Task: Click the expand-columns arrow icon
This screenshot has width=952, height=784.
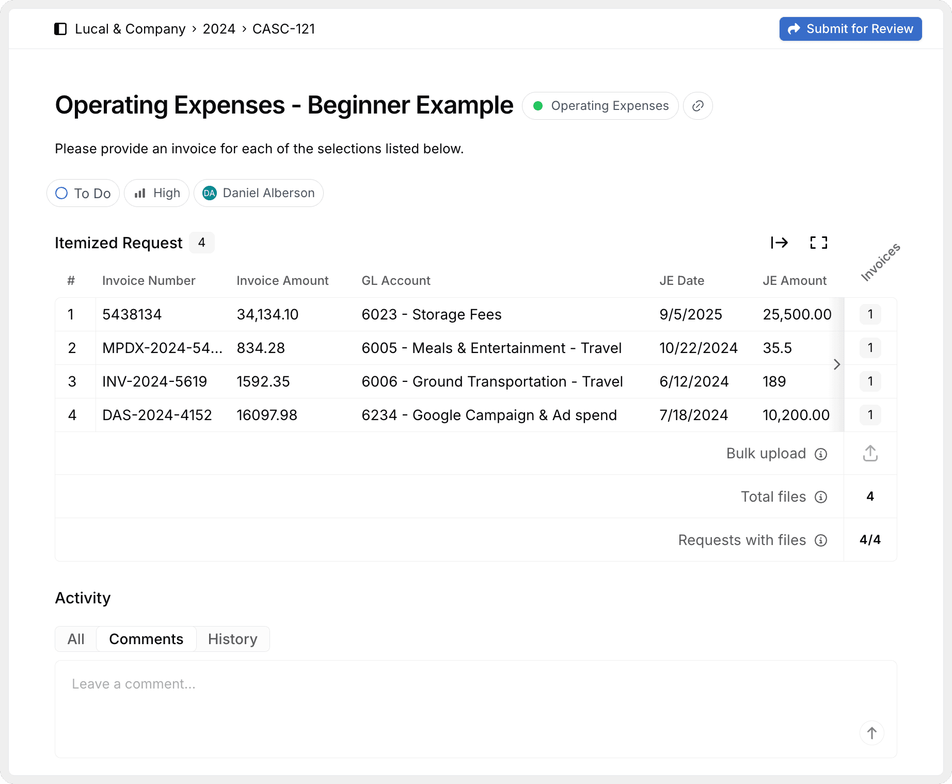Action: (x=779, y=243)
